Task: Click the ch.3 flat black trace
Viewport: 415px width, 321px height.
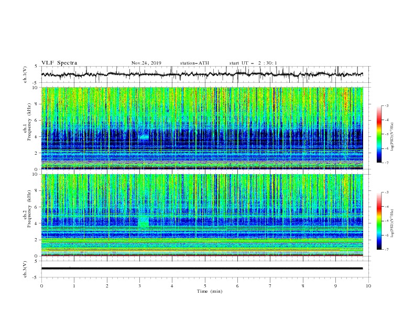Action: (202, 269)
